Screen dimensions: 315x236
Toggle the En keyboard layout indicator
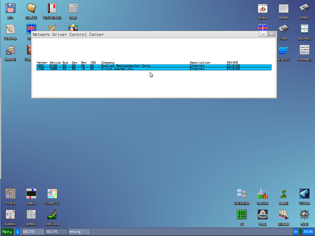(x=296, y=232)
